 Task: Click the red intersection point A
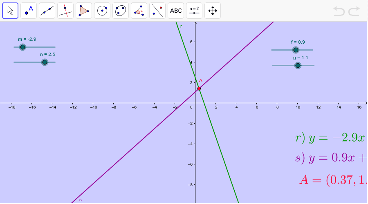tap(199, 89)
